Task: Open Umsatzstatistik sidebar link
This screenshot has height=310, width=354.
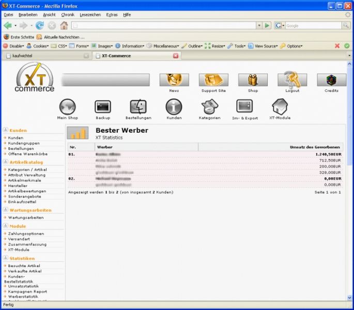Action: [23, 286]
